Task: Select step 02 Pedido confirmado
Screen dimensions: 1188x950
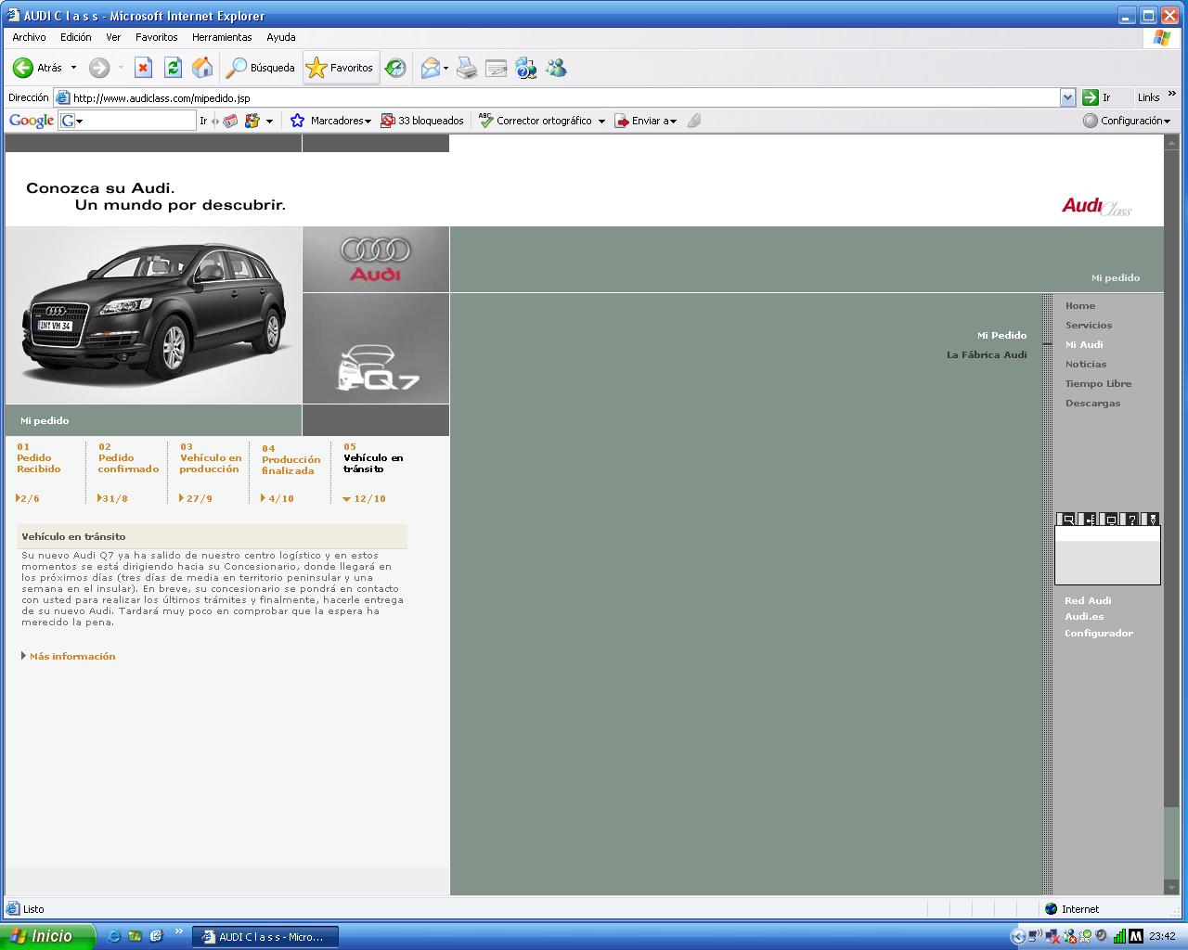Action: [128, 458]
